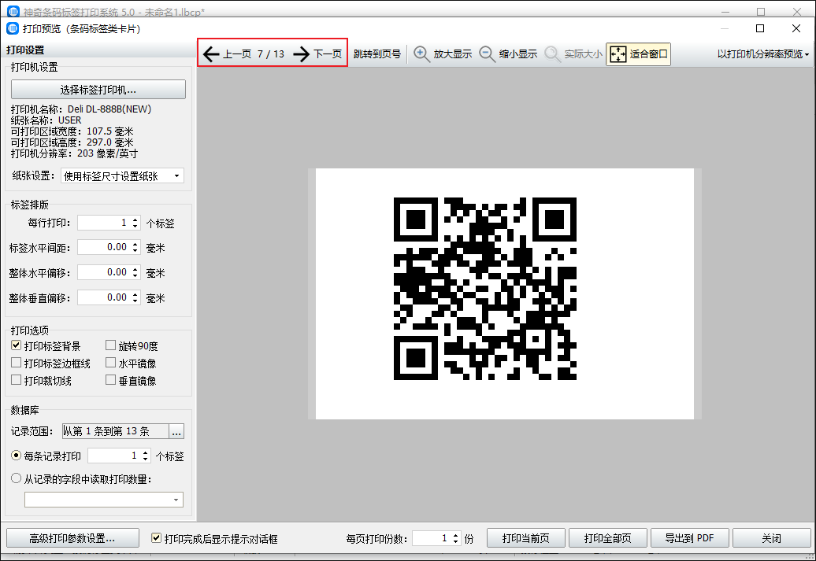Click 选择标签打印机... button

point(98,90)
